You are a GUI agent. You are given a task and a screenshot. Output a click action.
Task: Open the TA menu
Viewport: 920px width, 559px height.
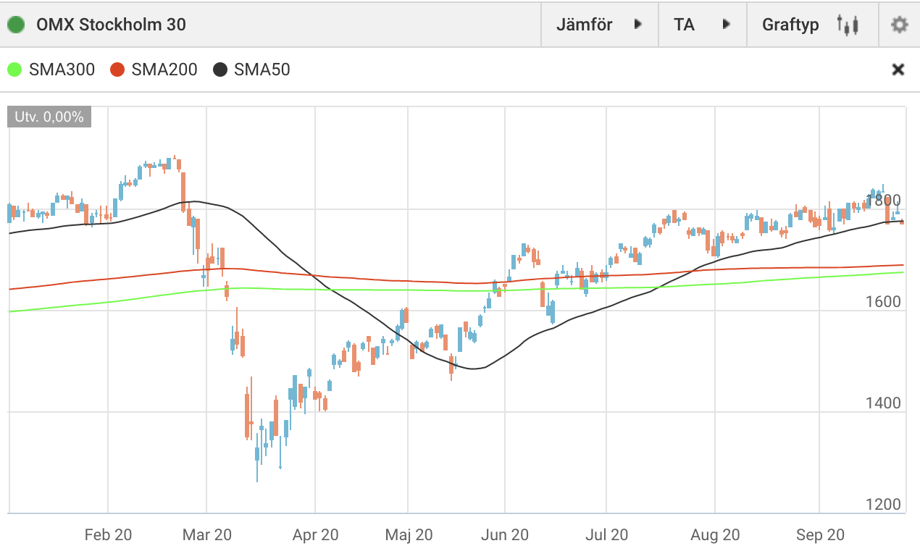tap(684, 25)
